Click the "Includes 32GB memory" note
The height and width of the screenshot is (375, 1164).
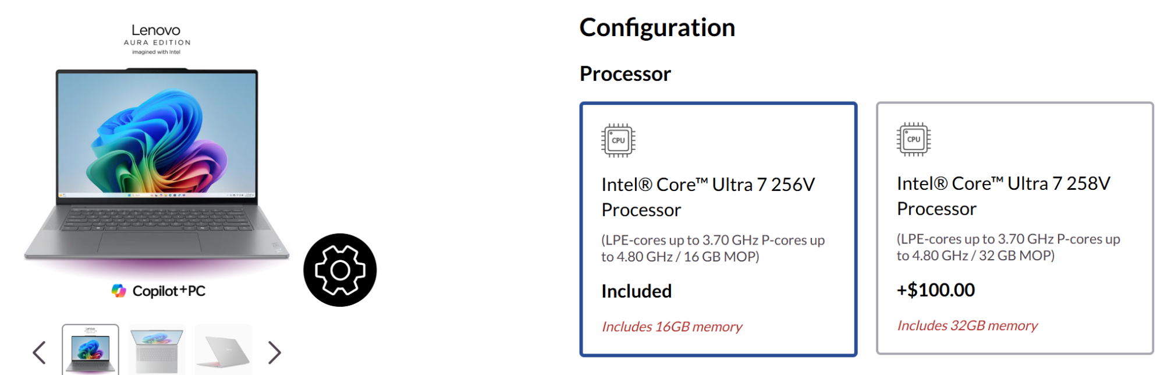pos(967,326)
